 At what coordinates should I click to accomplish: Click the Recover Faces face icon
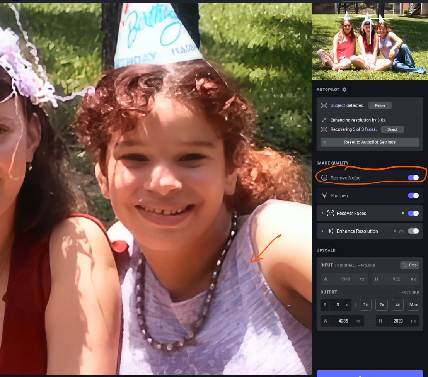[x=331, y=213]
